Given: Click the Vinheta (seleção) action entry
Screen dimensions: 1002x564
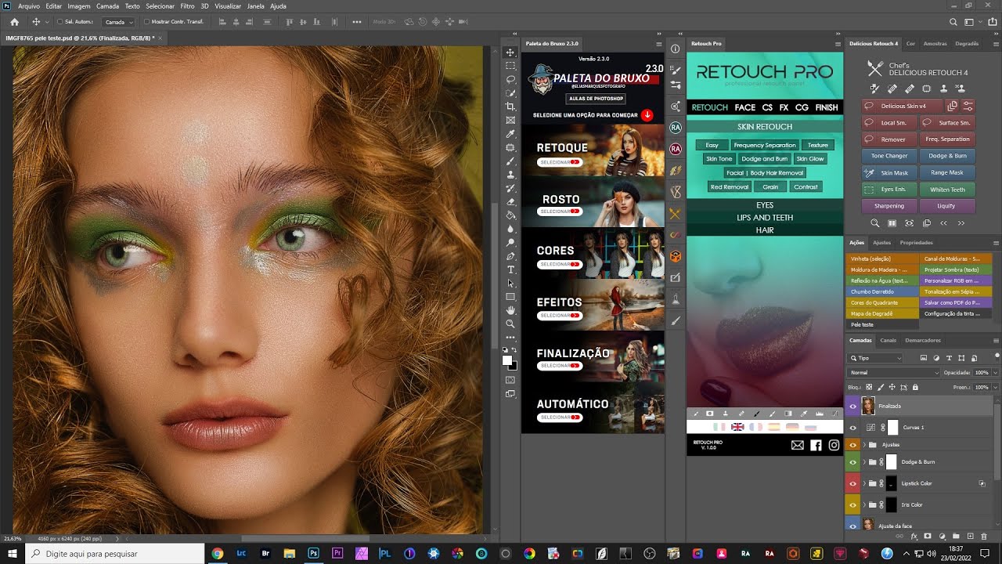Looking at the screenshot, I should [884, 258].
